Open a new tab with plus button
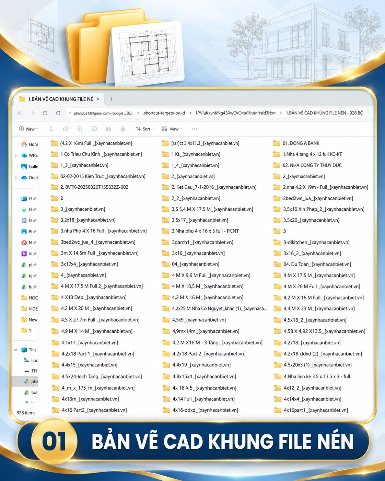 [112, 99]
